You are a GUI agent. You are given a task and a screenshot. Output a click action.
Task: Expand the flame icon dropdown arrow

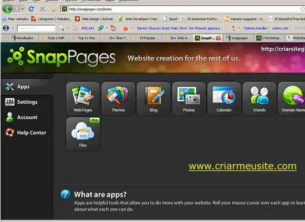(x=132, y=28)
